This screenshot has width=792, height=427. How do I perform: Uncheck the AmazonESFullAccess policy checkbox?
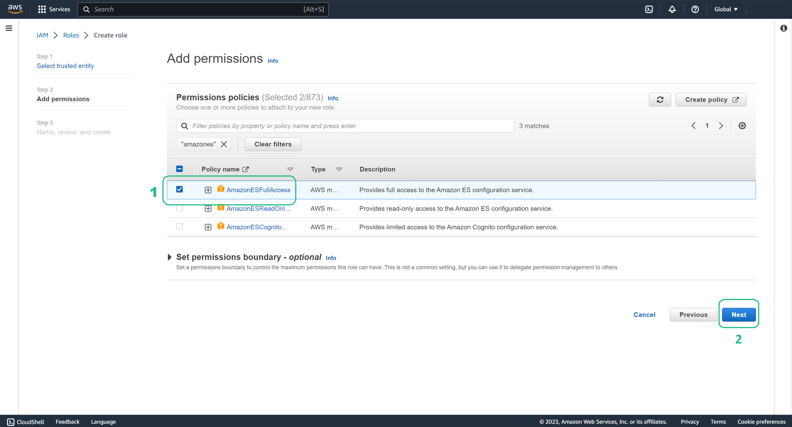pos(179,189)
